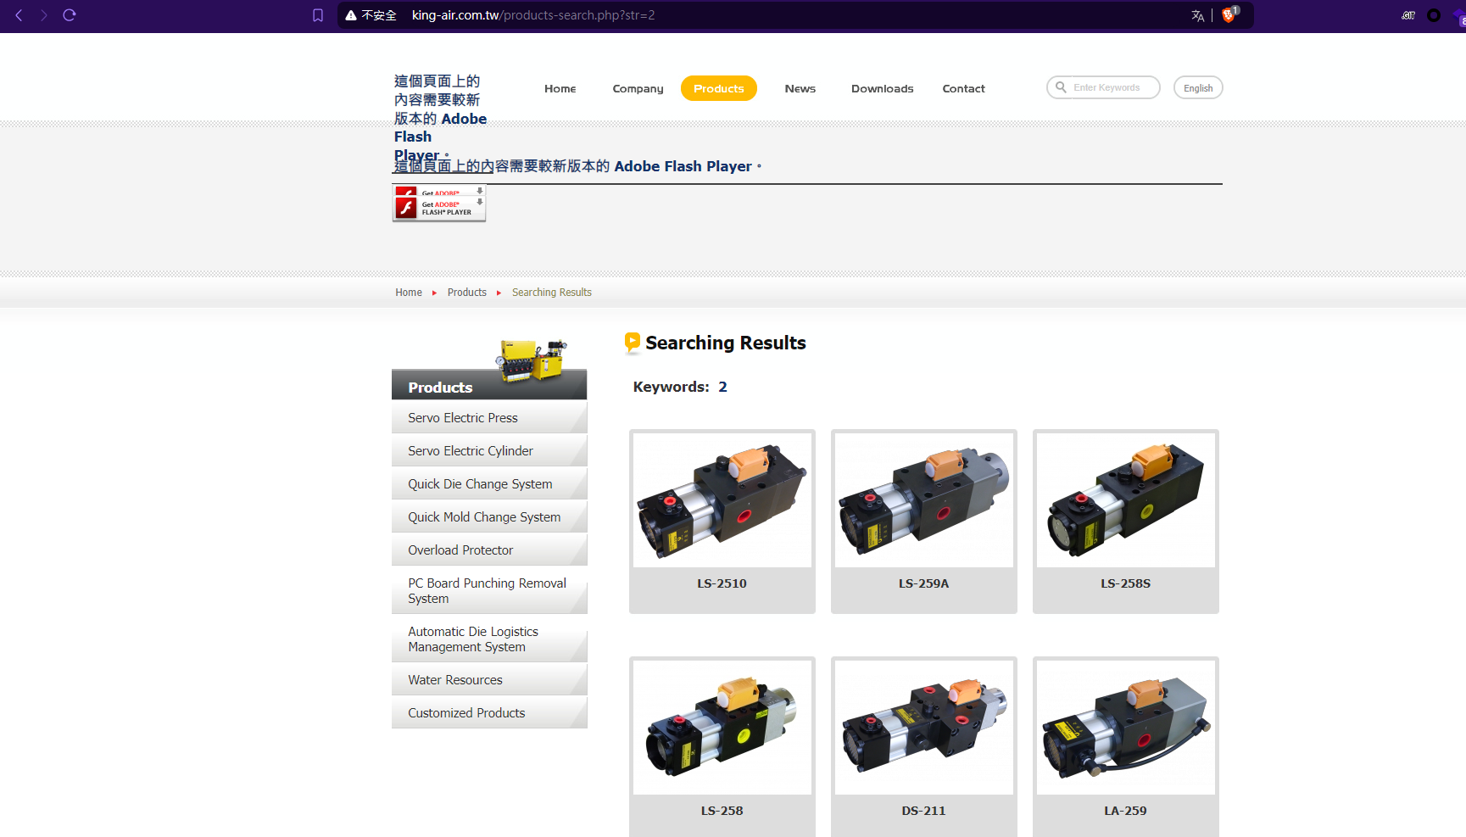Open the translate page icon
The height and width of the screenshot is (837, 1466).
click(1197, 15)
